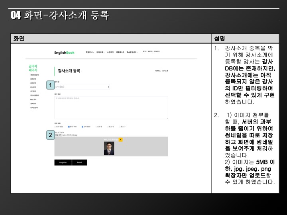Click the instructor photo thumbnail
Viewport: 287px width, 215px height.
pos(109,149)
